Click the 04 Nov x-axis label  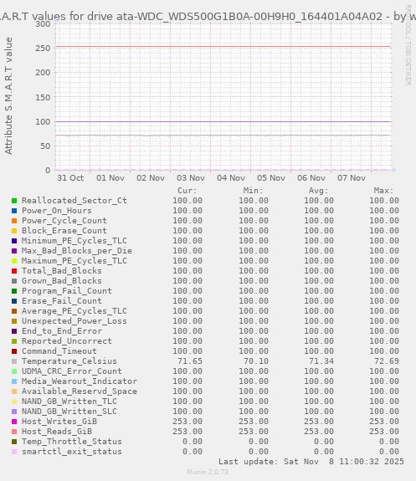(231, 178)
